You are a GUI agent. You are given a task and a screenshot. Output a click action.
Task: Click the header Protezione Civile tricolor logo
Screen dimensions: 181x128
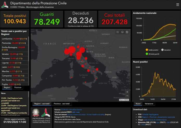click(x=5, y=5)
